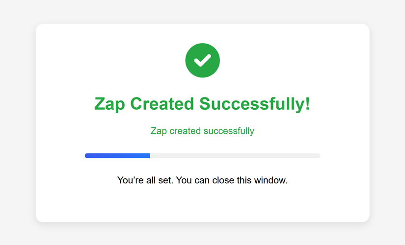Click the word "Zap" in the bold heading
This screenshot has width=405, height=245.
pos(109,104)
